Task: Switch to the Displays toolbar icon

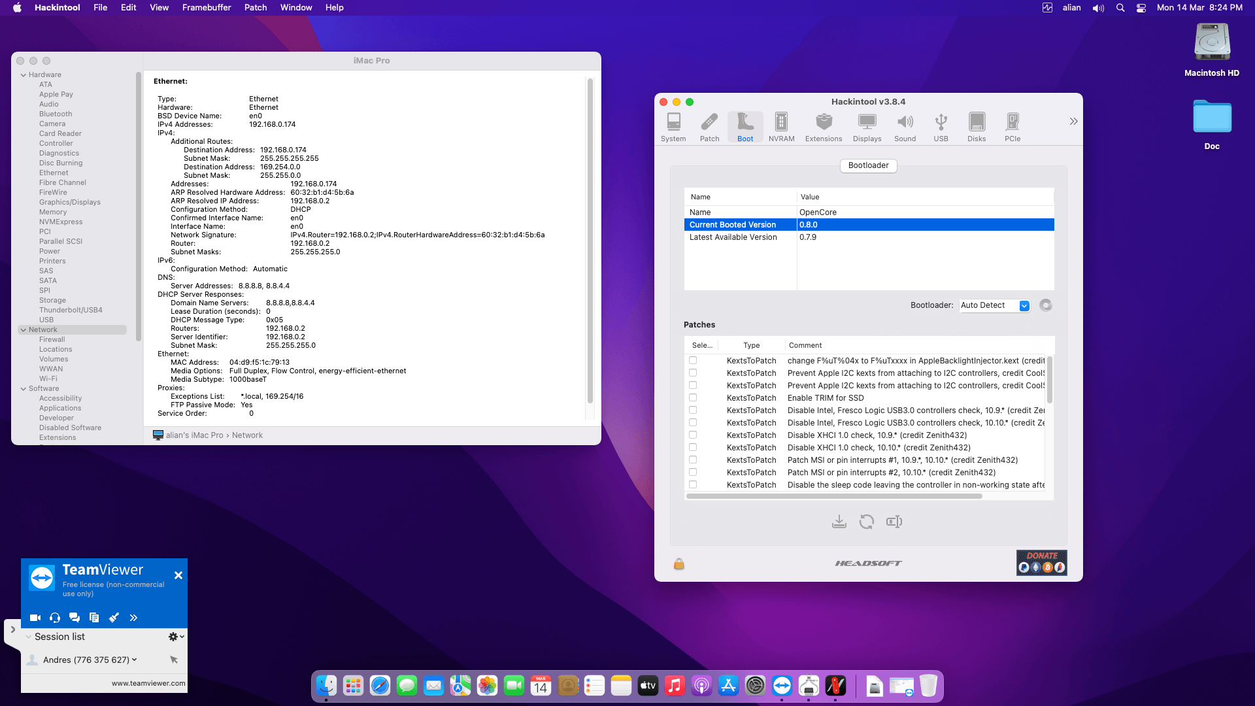Action: pyautogui.click(x=867, y=127)
